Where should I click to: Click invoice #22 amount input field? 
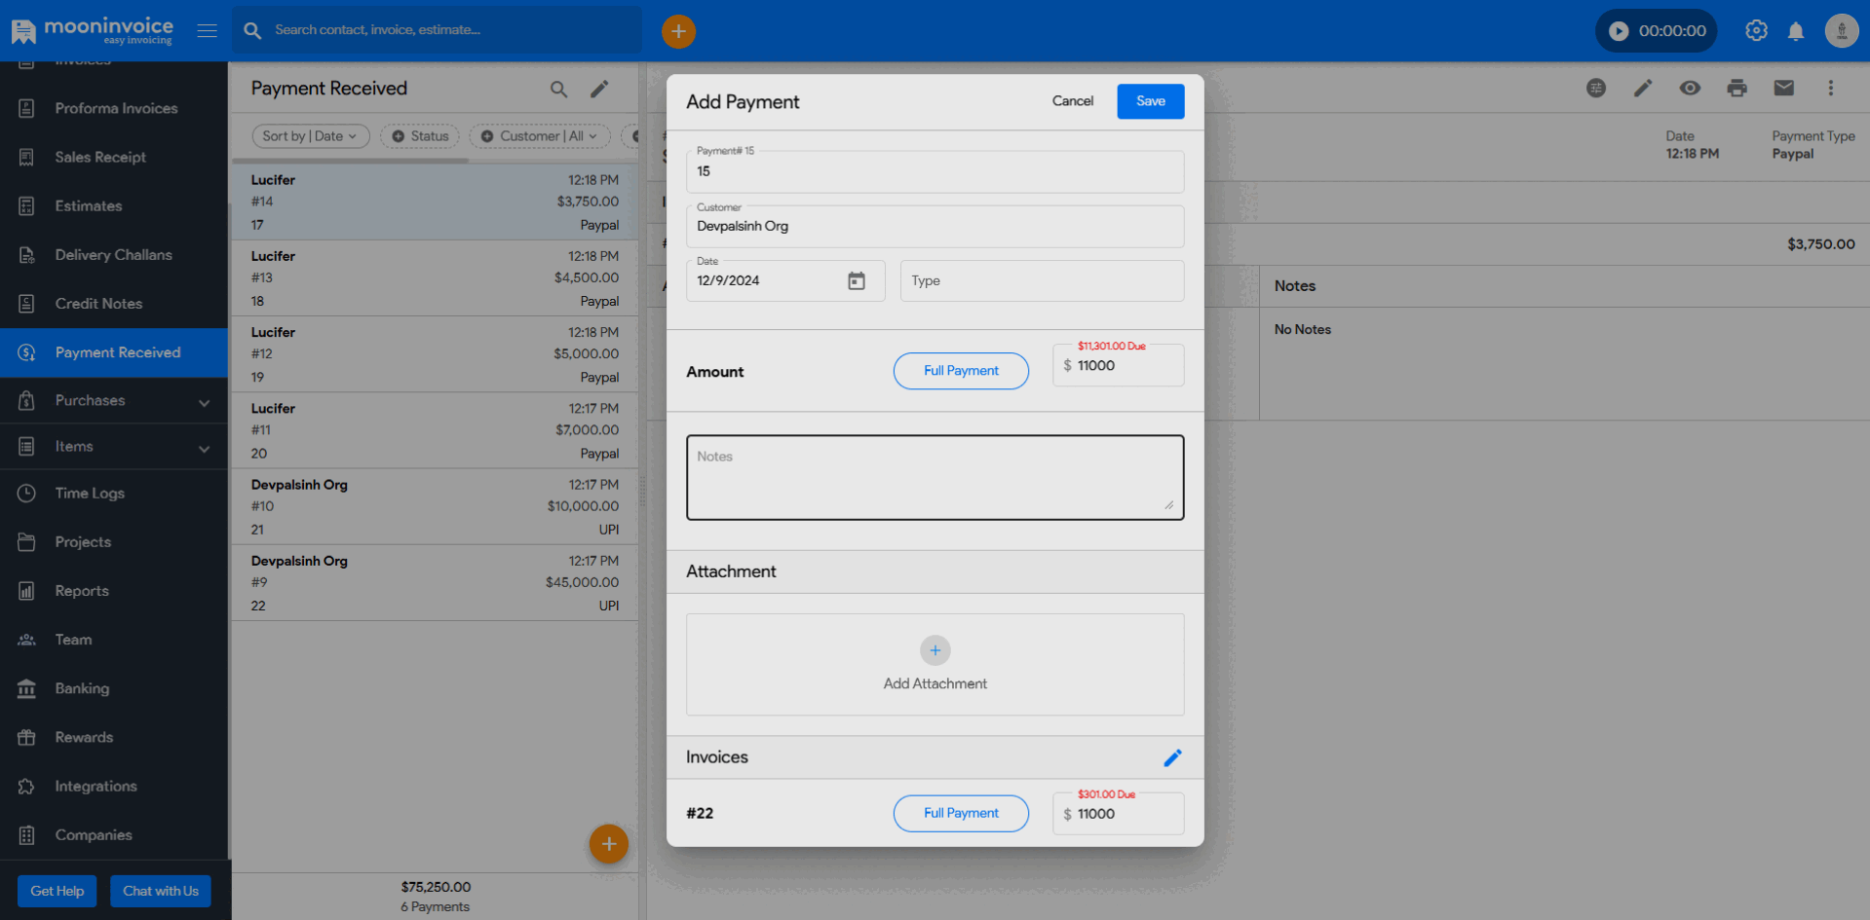tap(1118, 814)
